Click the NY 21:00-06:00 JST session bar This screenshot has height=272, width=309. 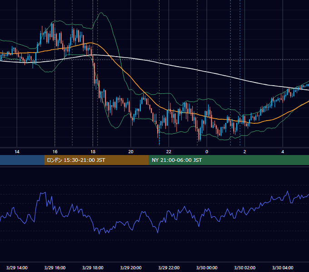click(229, 160)
